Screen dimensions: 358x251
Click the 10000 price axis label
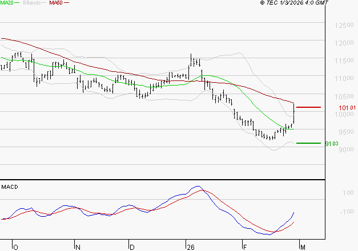point(344,114)
